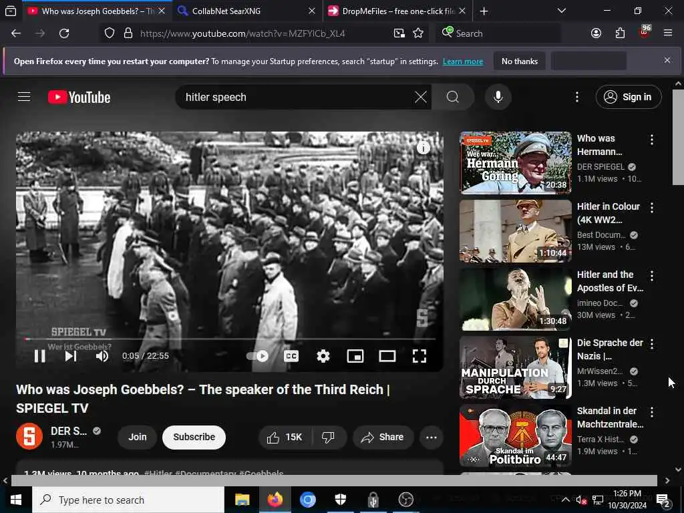The height and width of the screenshot is (513, 684).
Task: Pause the video playback
Action: [x=39, y=356]
